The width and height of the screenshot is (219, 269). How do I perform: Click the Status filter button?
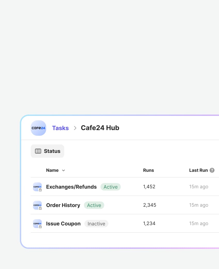coord(48,151)
